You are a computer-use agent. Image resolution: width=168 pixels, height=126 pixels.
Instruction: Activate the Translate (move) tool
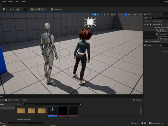coord(95,14)
